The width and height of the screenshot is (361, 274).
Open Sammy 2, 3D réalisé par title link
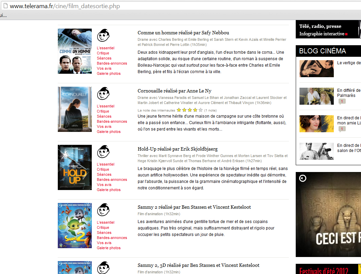point(199,265)
